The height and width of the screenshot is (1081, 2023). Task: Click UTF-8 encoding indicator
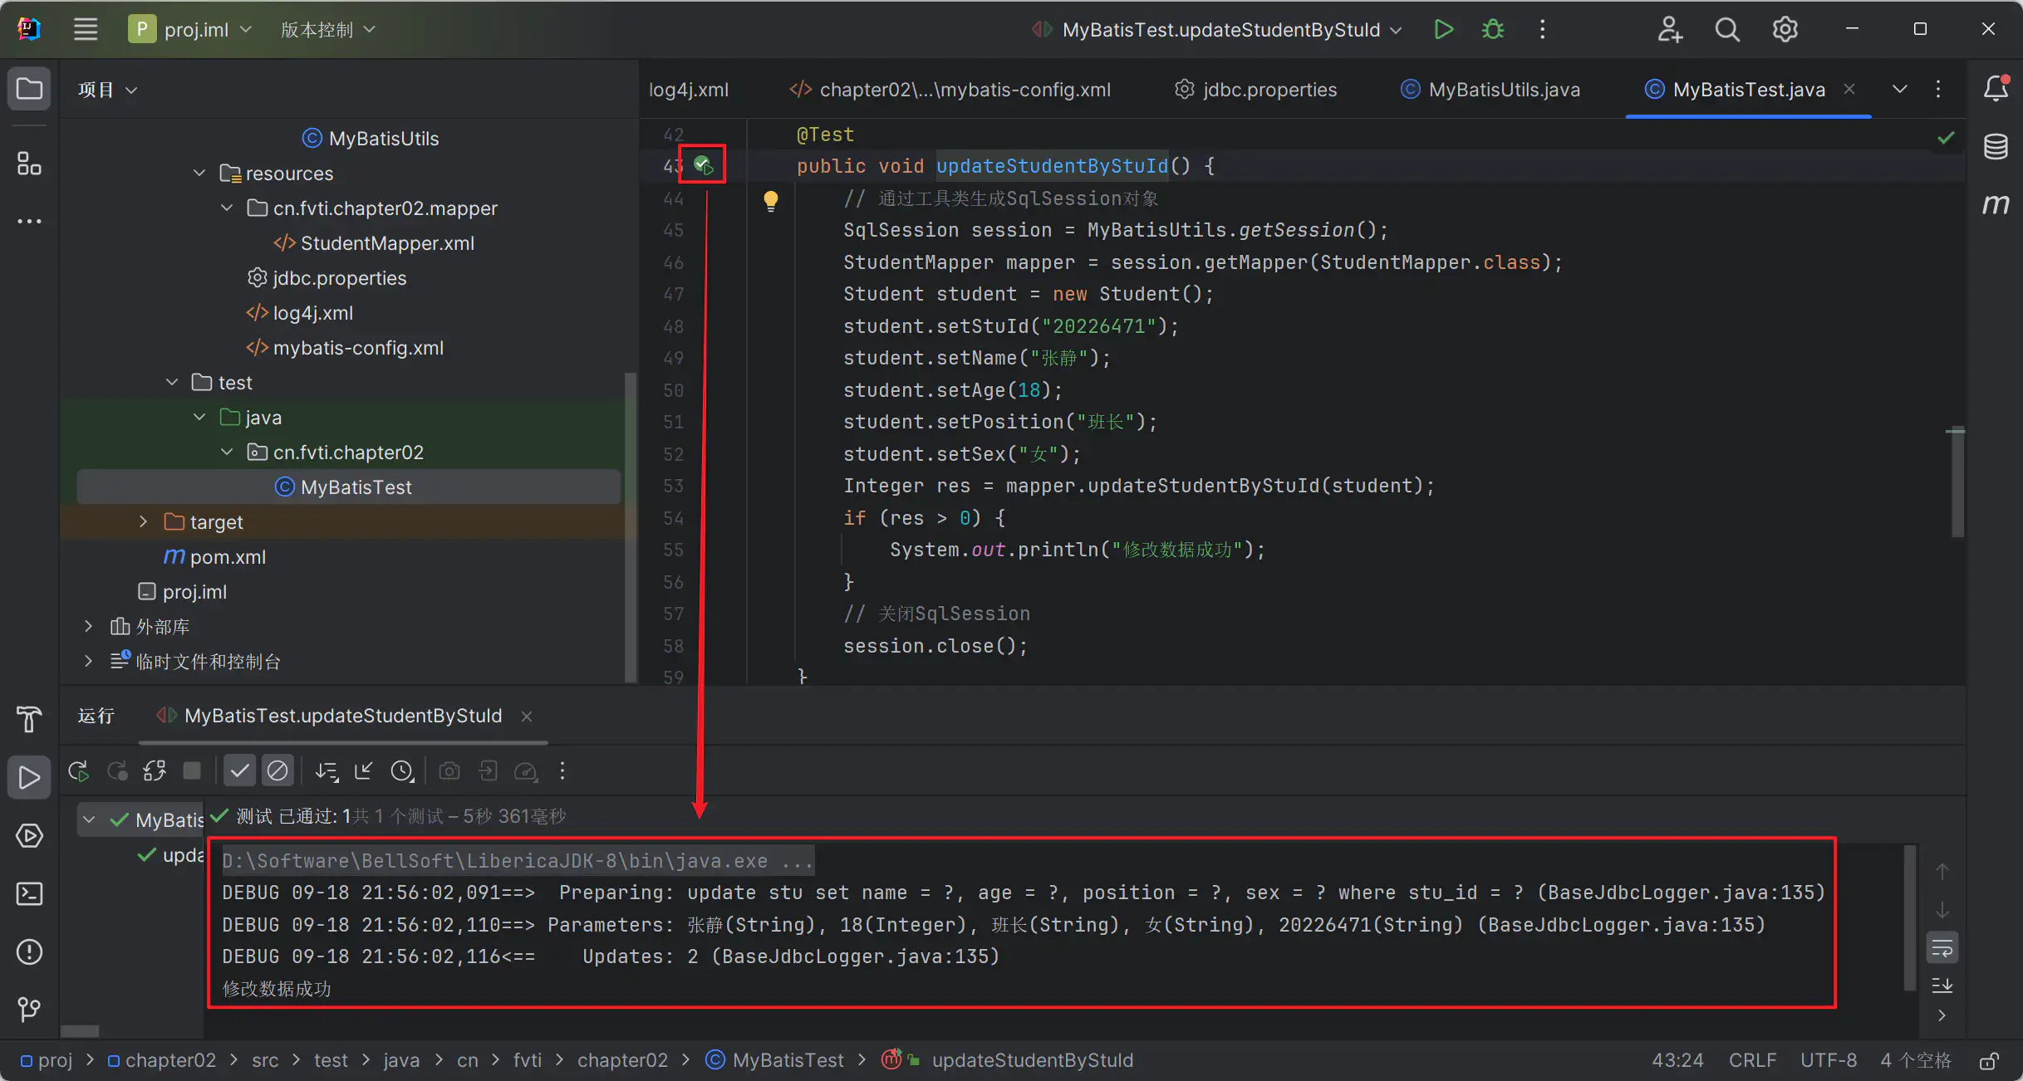tap(1828, 1060)
